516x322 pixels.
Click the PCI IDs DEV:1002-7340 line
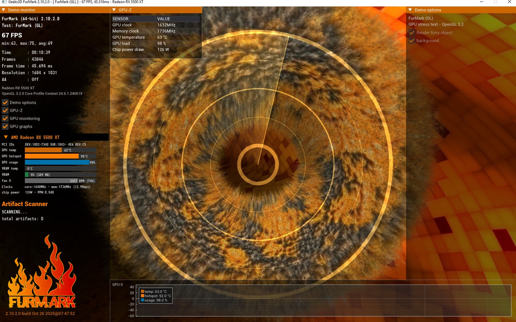pos(44,144)
